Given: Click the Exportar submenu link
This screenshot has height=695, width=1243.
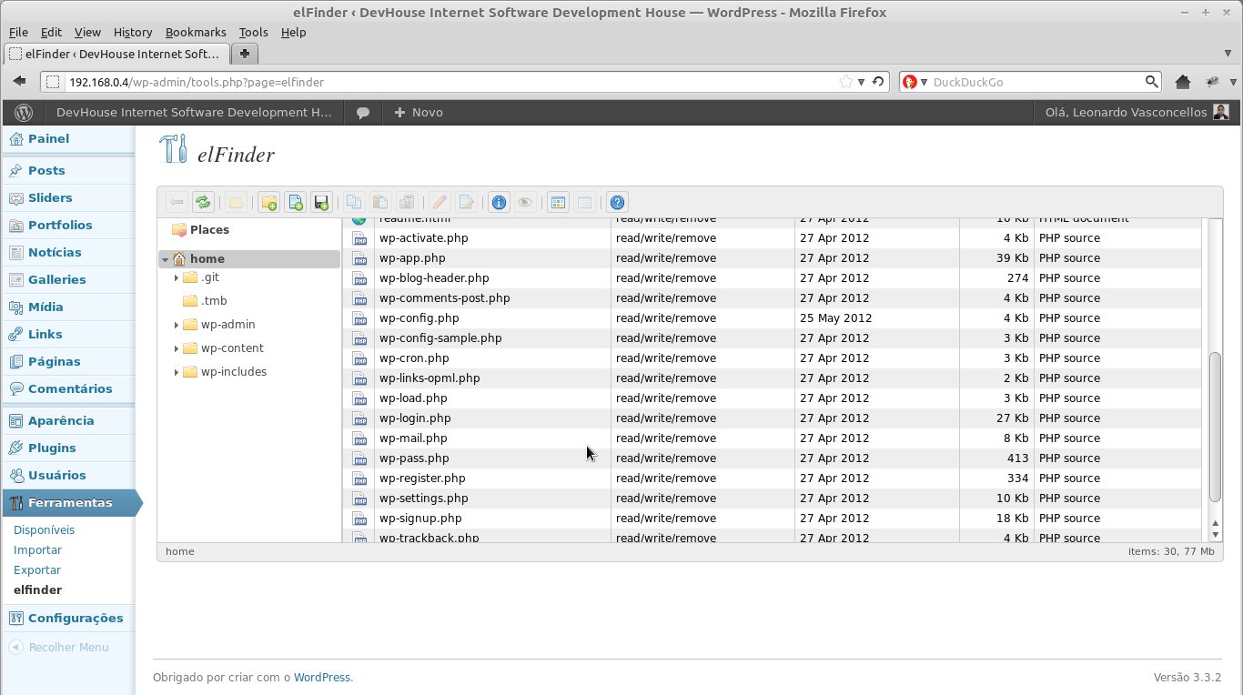Looking at the screenshot, I should [37, 570].
